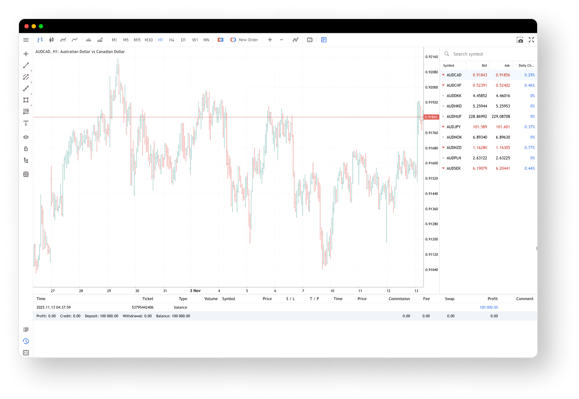
Task: Click the current price label 0.91843 on the price axis
Action: (431, 117)
